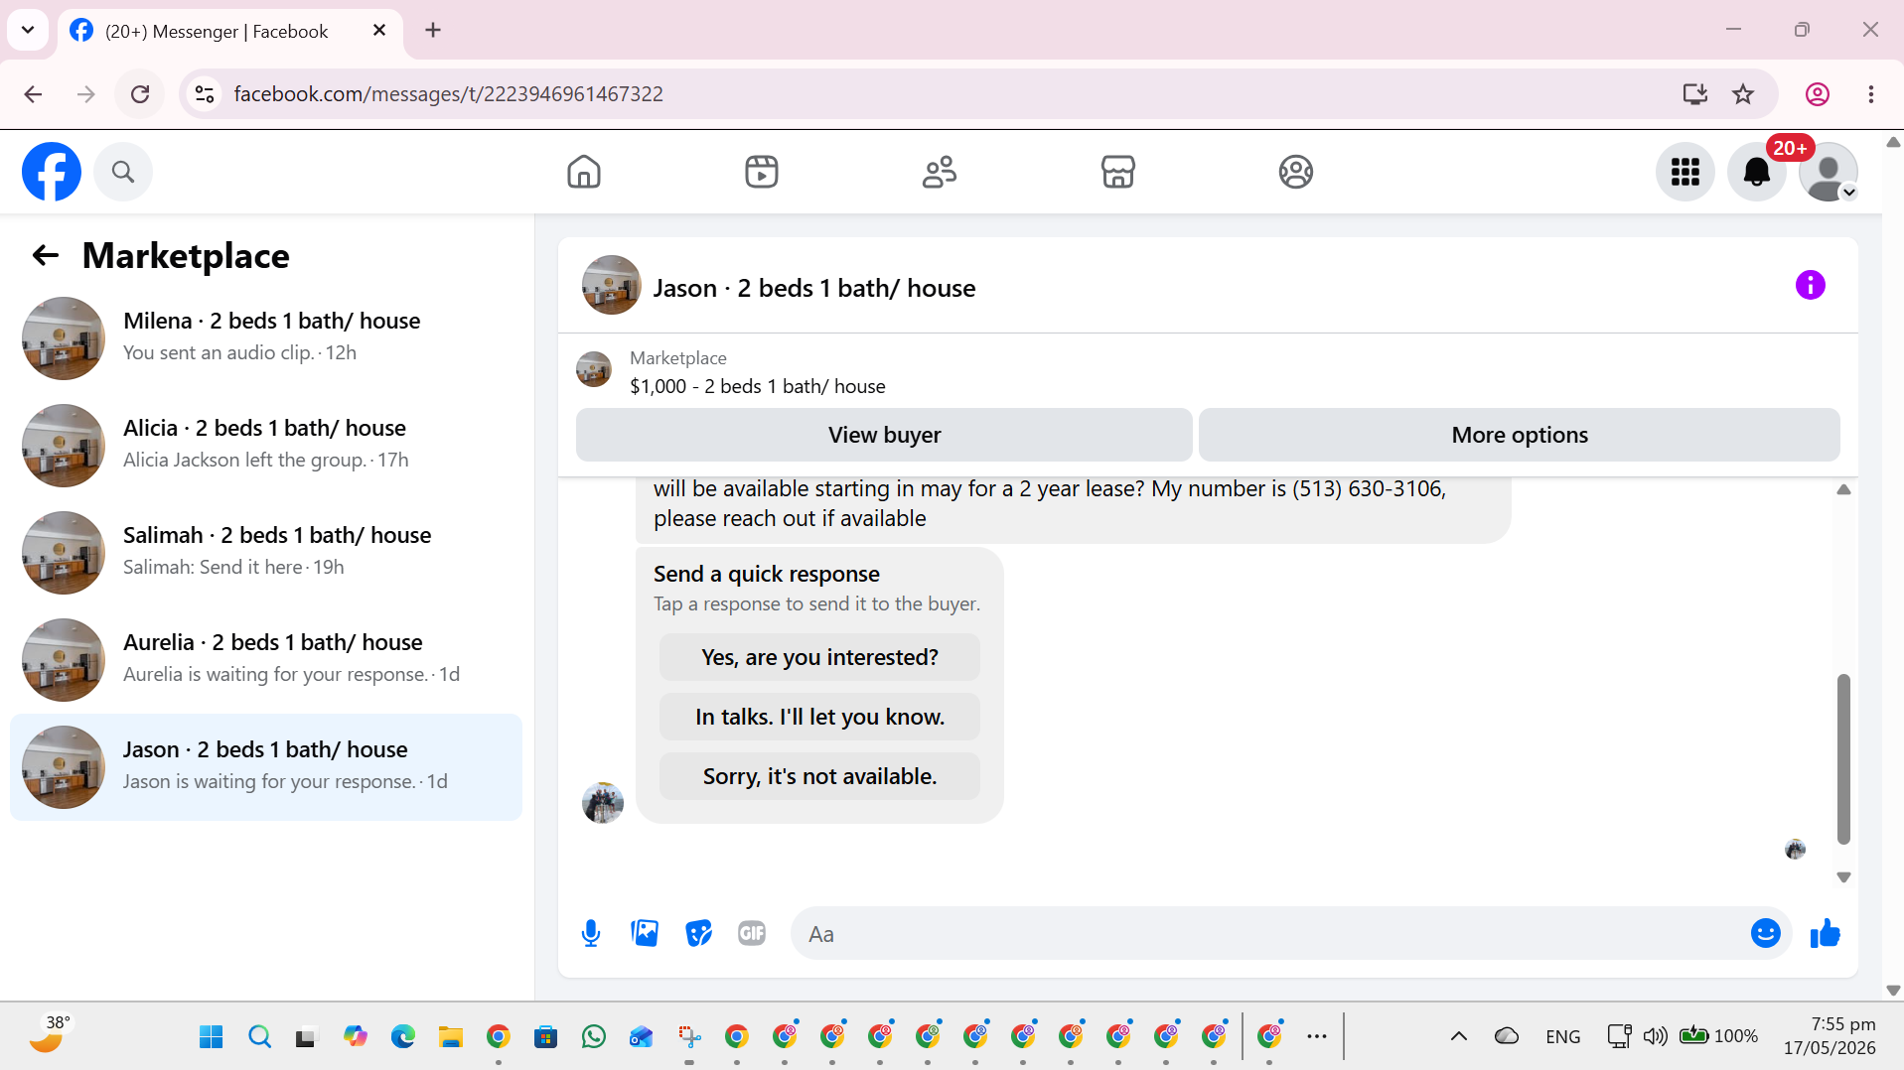
Task: Click Jason's chat header avatar
Action: pyautogui.click(x=611, y=286)
